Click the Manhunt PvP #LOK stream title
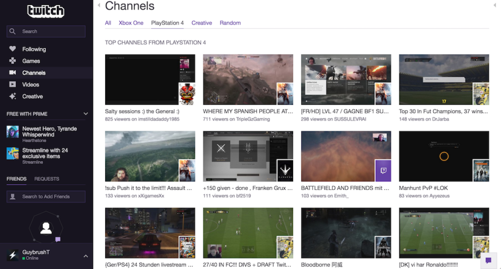 [x=423, y=188]
